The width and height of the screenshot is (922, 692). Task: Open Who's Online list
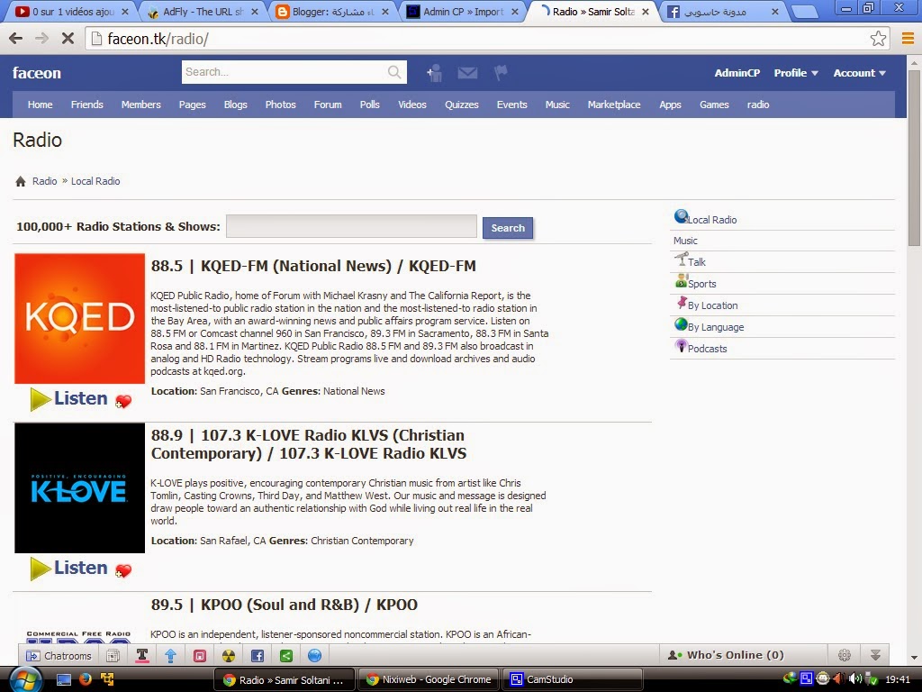pyautogui.click(x=726, y=655)
